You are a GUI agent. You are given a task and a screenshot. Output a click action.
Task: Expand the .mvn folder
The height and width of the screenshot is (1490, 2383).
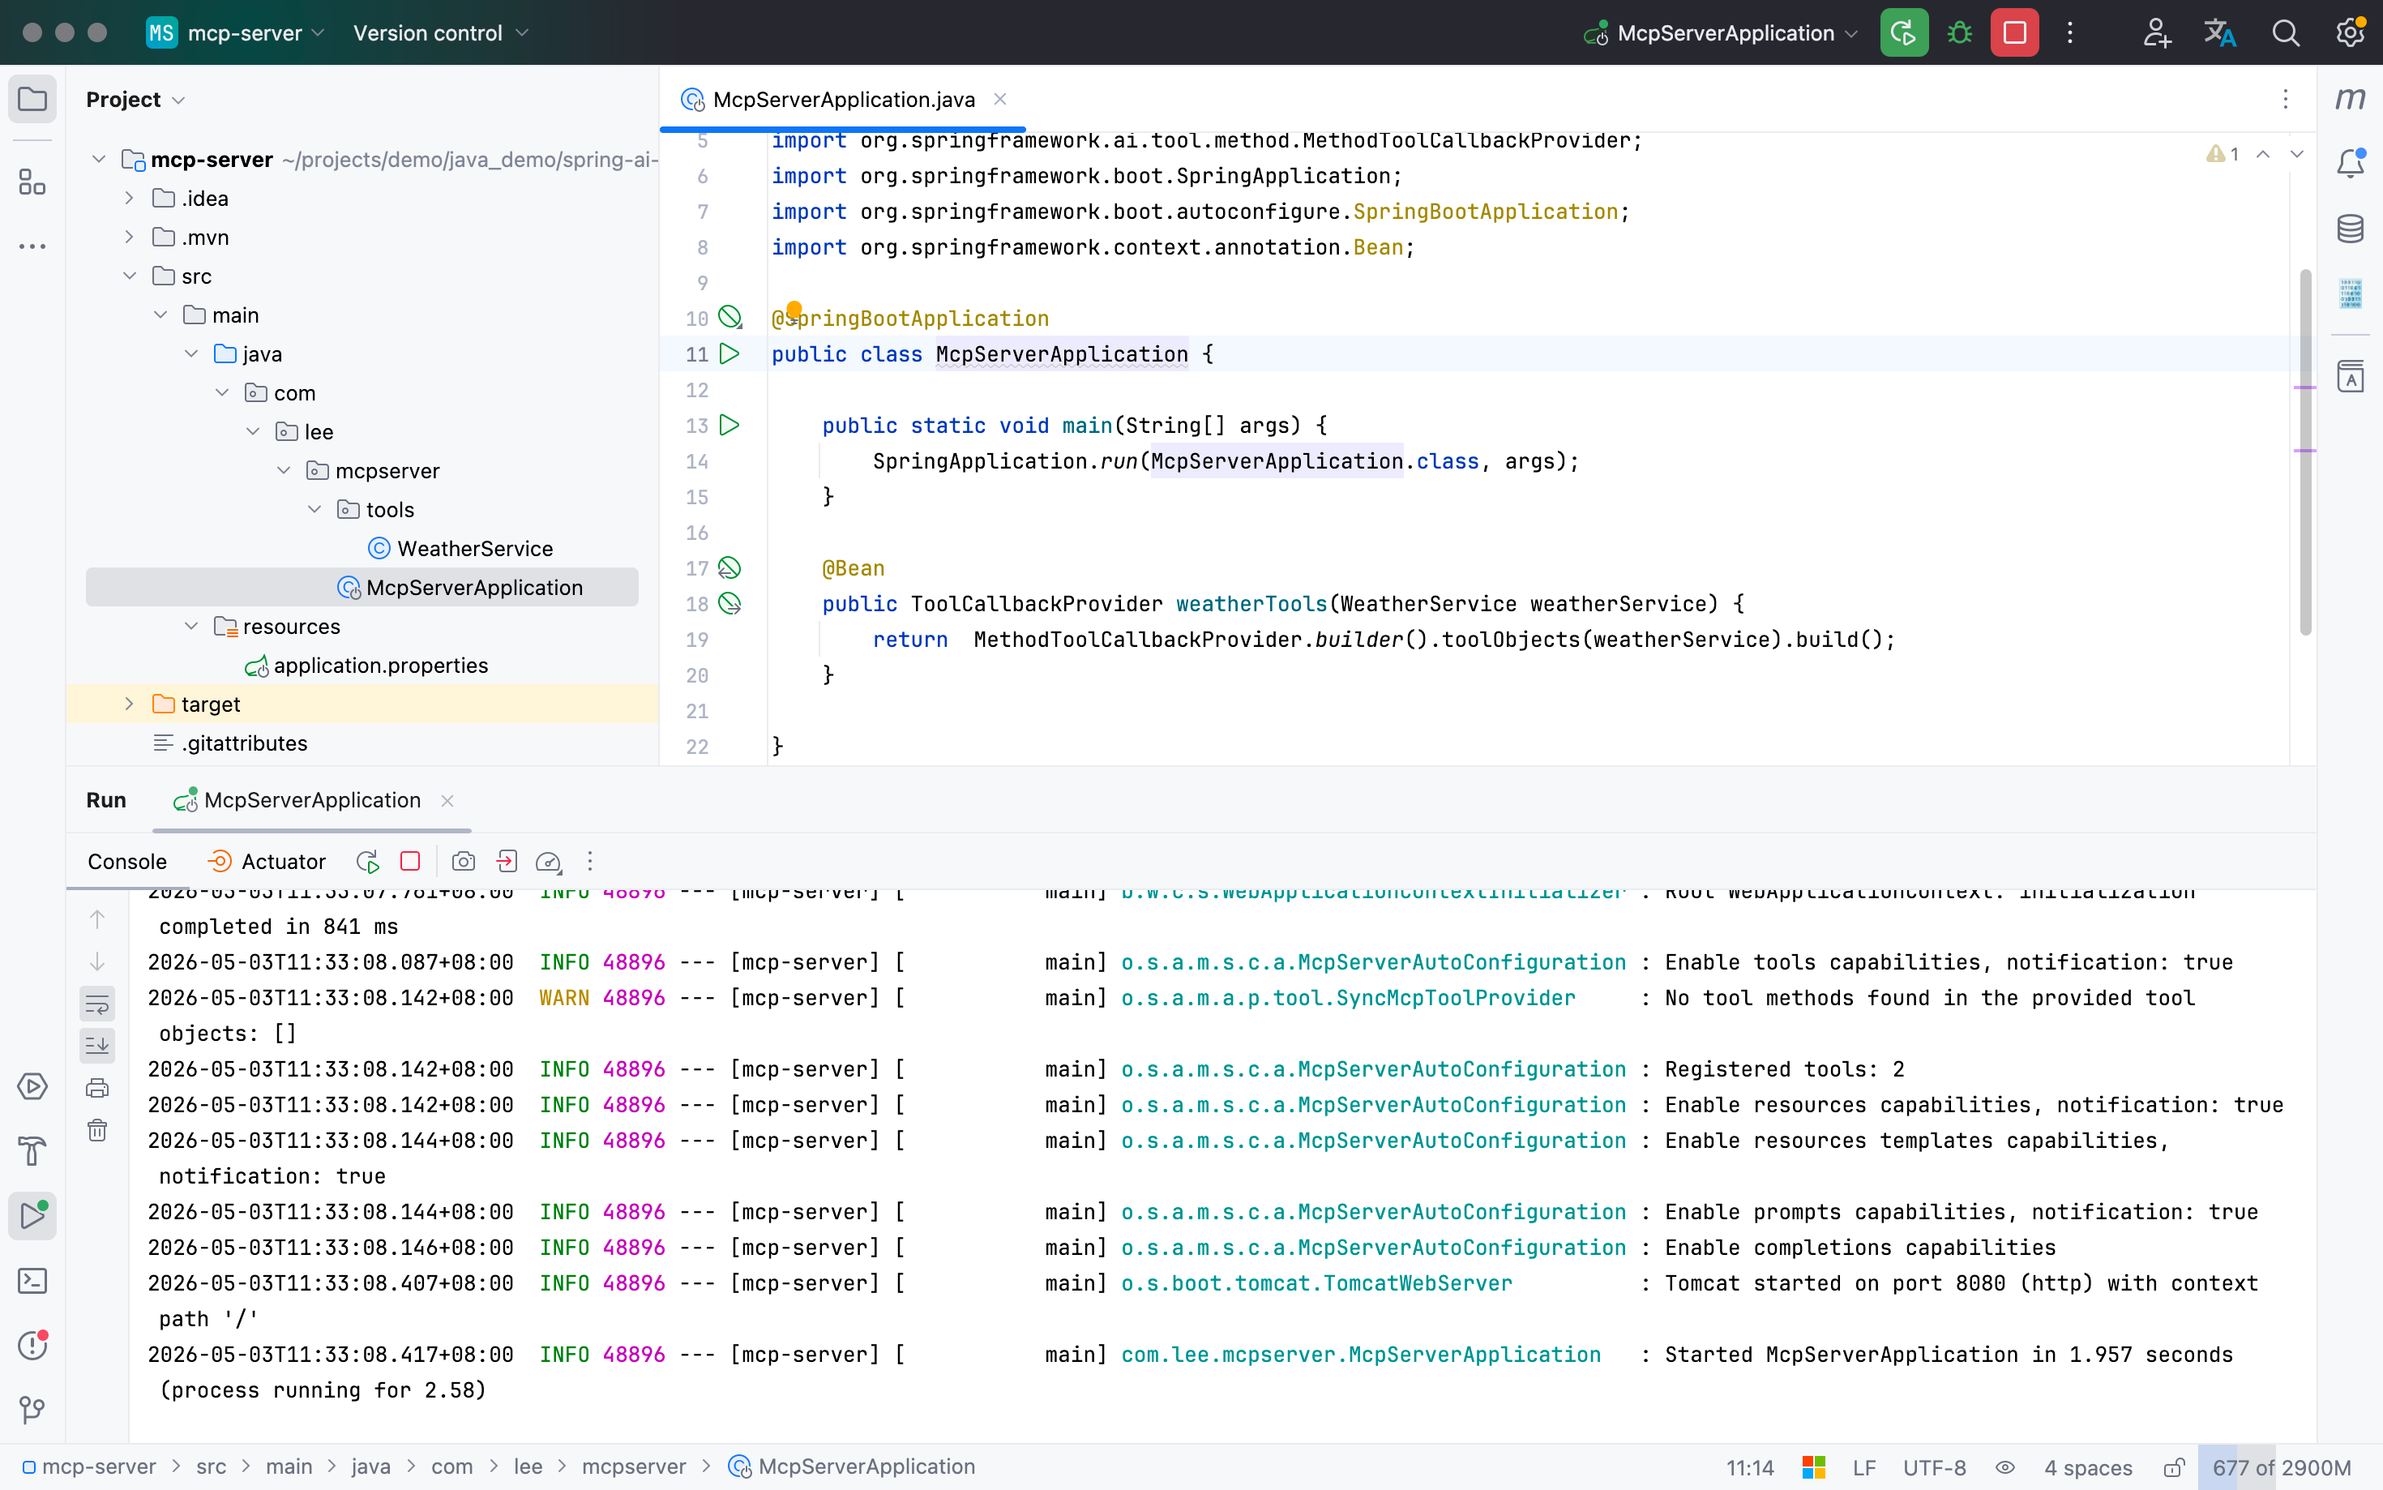(x=129, y=237)
